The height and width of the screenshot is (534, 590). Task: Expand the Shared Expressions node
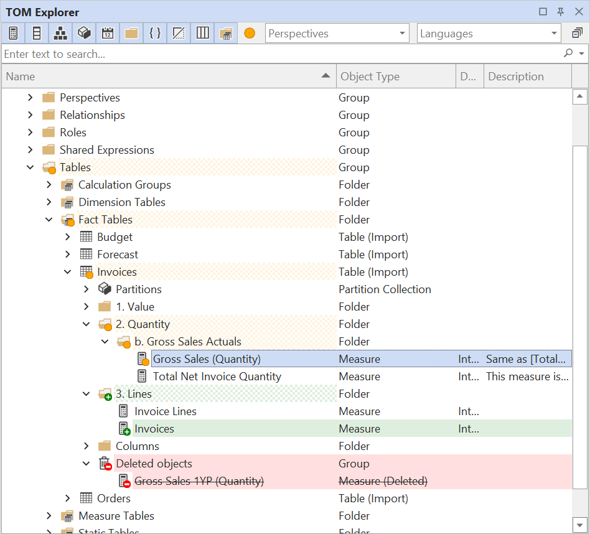pyautogui.click(x=30, y=150)
